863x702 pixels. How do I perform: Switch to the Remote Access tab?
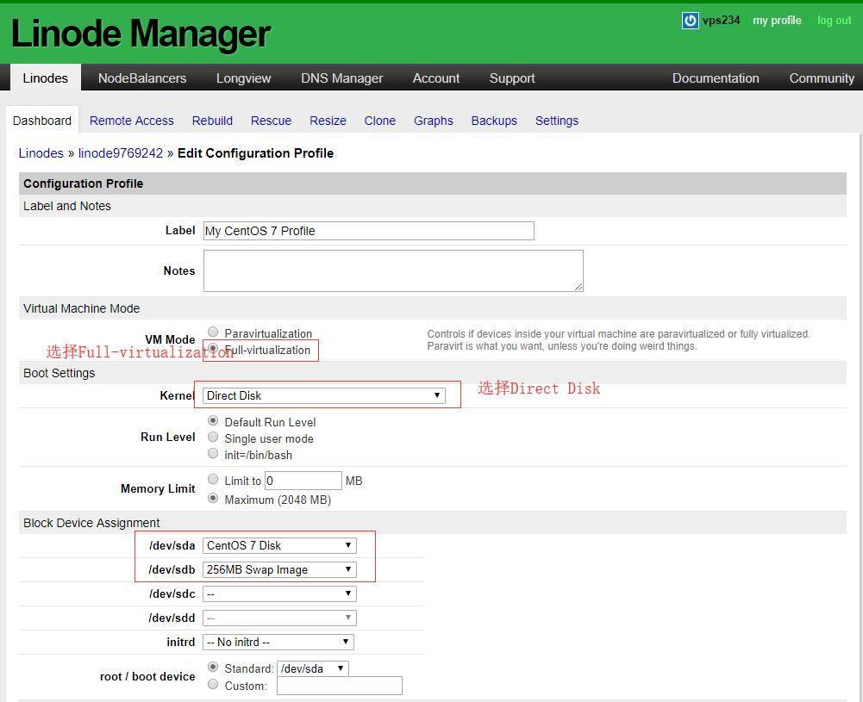tap(131, 121)
